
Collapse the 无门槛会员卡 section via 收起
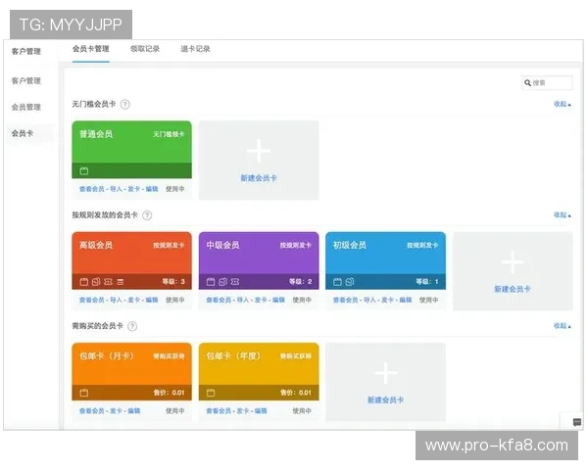(x=563, y=104)
